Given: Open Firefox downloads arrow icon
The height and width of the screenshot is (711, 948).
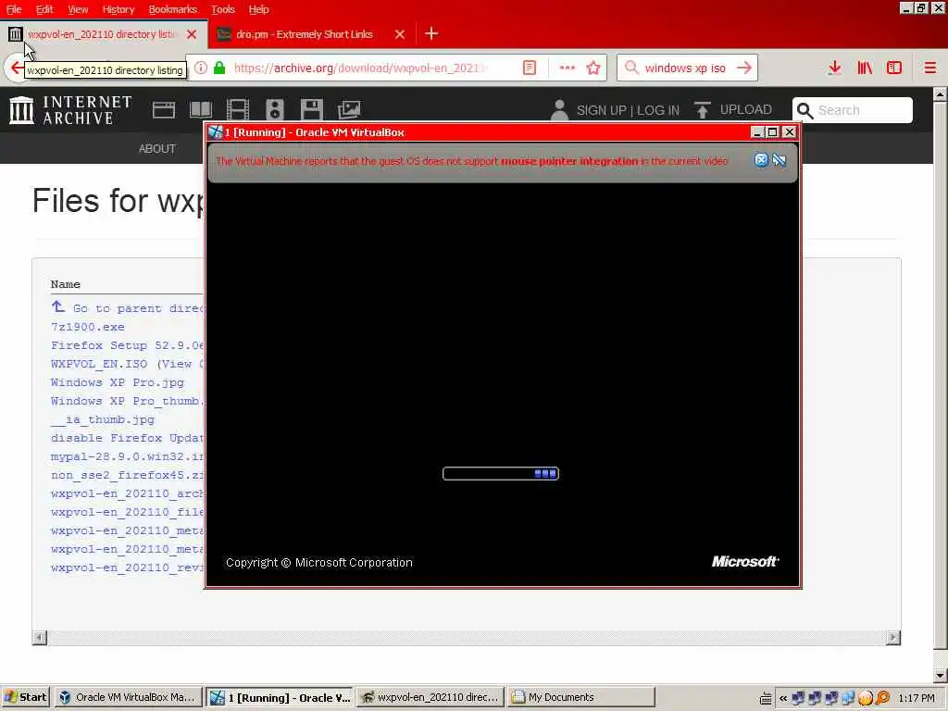Looking at the screenshot, I should coord(834,68).
